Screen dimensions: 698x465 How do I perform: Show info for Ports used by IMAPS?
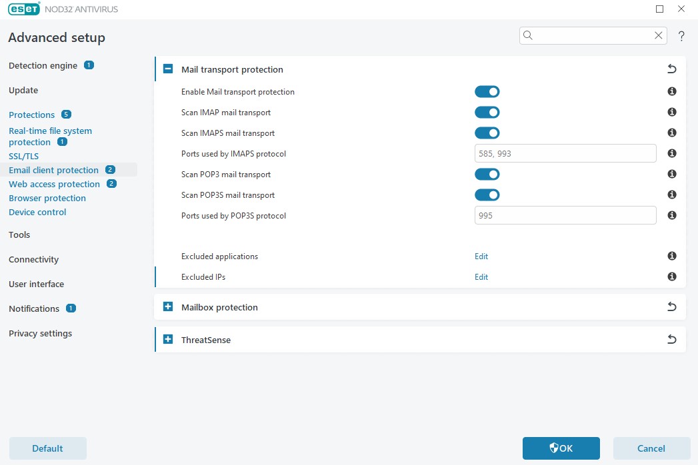coord(671,154)
